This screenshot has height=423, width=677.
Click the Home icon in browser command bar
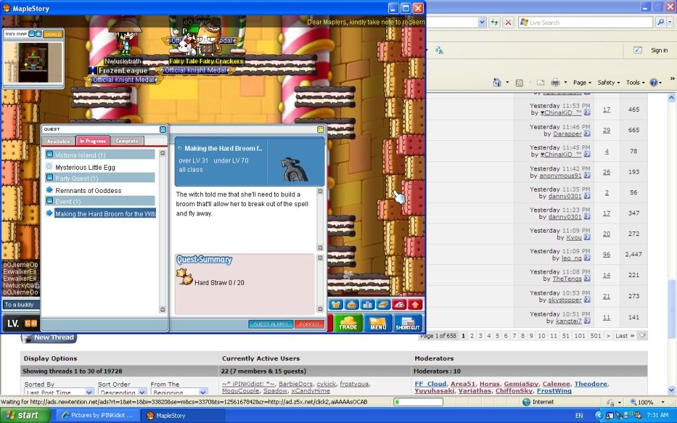pos(497,83)
